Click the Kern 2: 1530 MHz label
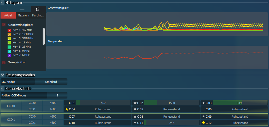269x127 pixels. [23, 34]
